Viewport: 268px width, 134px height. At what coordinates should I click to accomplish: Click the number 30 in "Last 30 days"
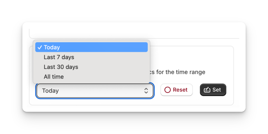pyautogui.click(x=60, y=67)
